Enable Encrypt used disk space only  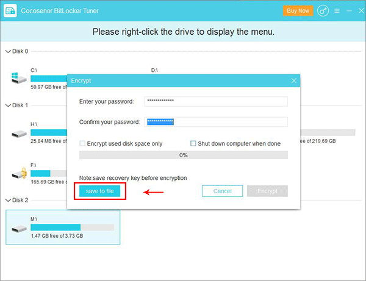click(82, 143)
